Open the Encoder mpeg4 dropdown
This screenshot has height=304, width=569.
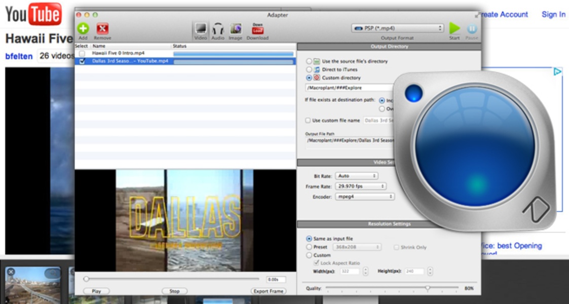(365, 197)
